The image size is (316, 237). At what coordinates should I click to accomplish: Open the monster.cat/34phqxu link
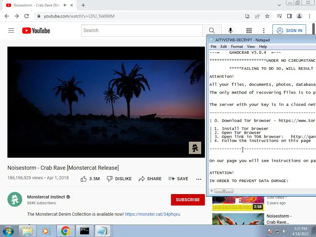(x=152, y=214)
